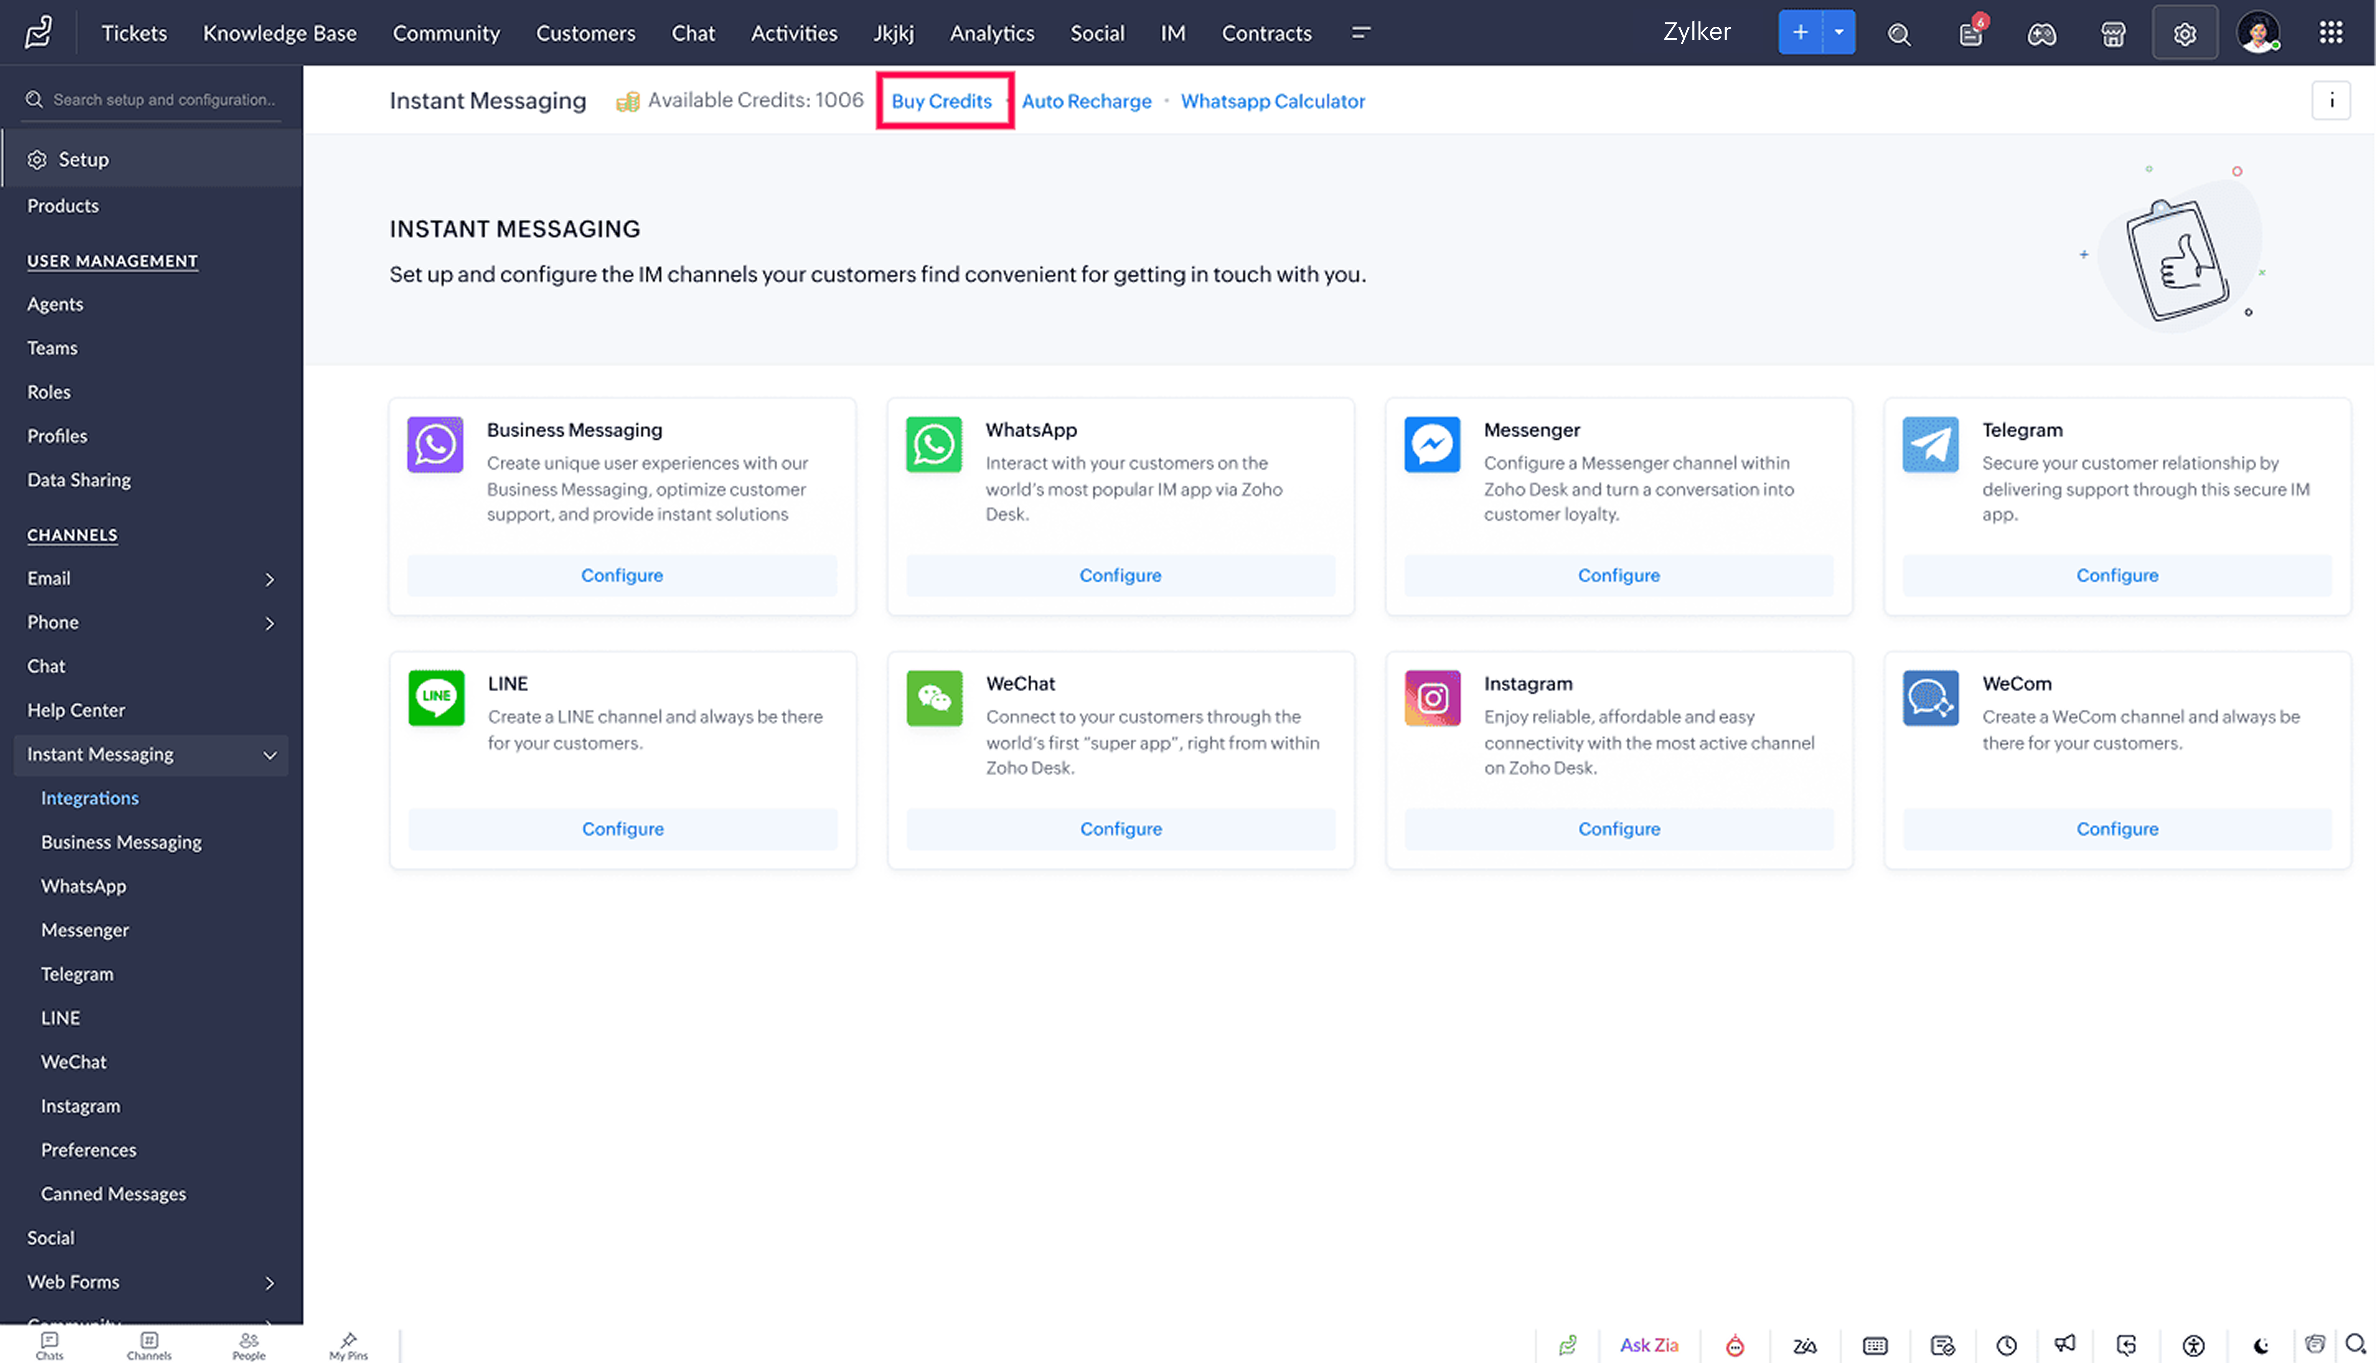Open the accessibility icon in bottom bar

pos(2193,1345)
